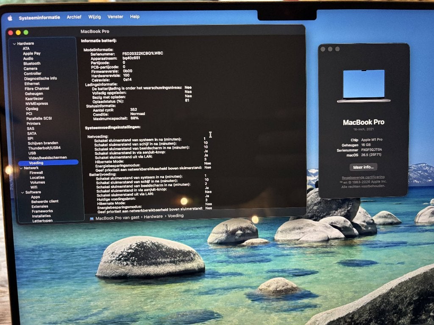Select Geheugen in the sidebar

(x=34, y=94)
